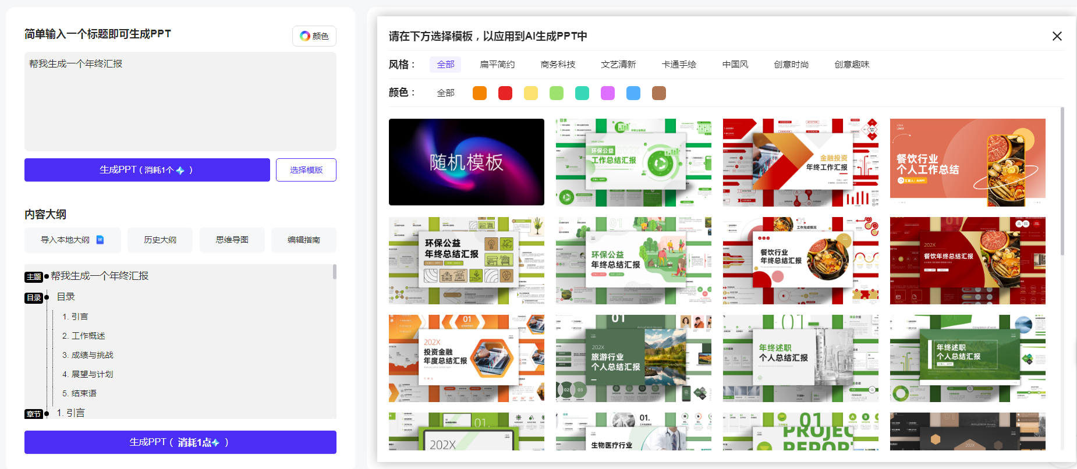Select outline item 5. 结束语
Viewport: 1077px width, 469px height.
(79, 393)
